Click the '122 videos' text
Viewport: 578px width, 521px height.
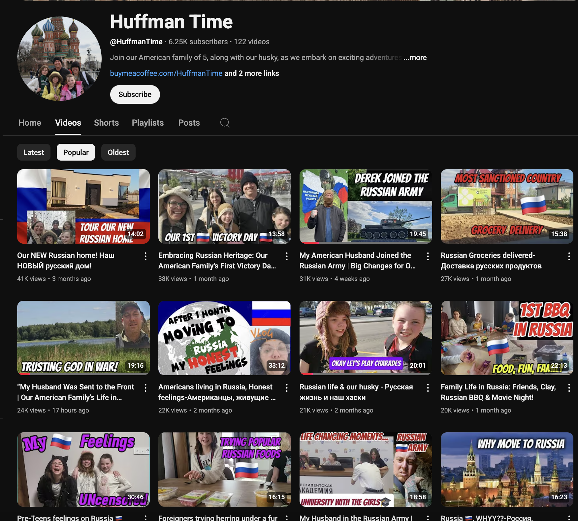[252, 42]
